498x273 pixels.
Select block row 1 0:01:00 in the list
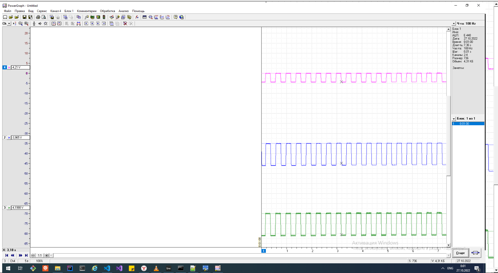click(x=468, y=124)
